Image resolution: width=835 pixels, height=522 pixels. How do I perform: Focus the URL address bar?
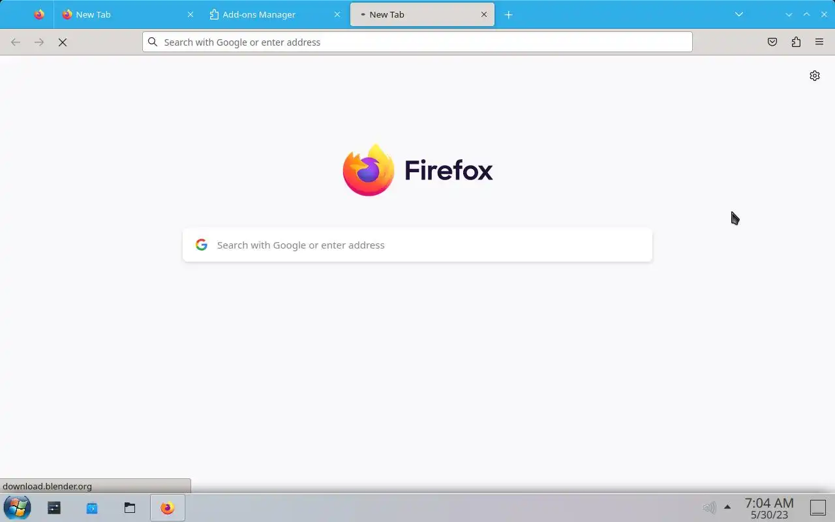click(417, 42)
